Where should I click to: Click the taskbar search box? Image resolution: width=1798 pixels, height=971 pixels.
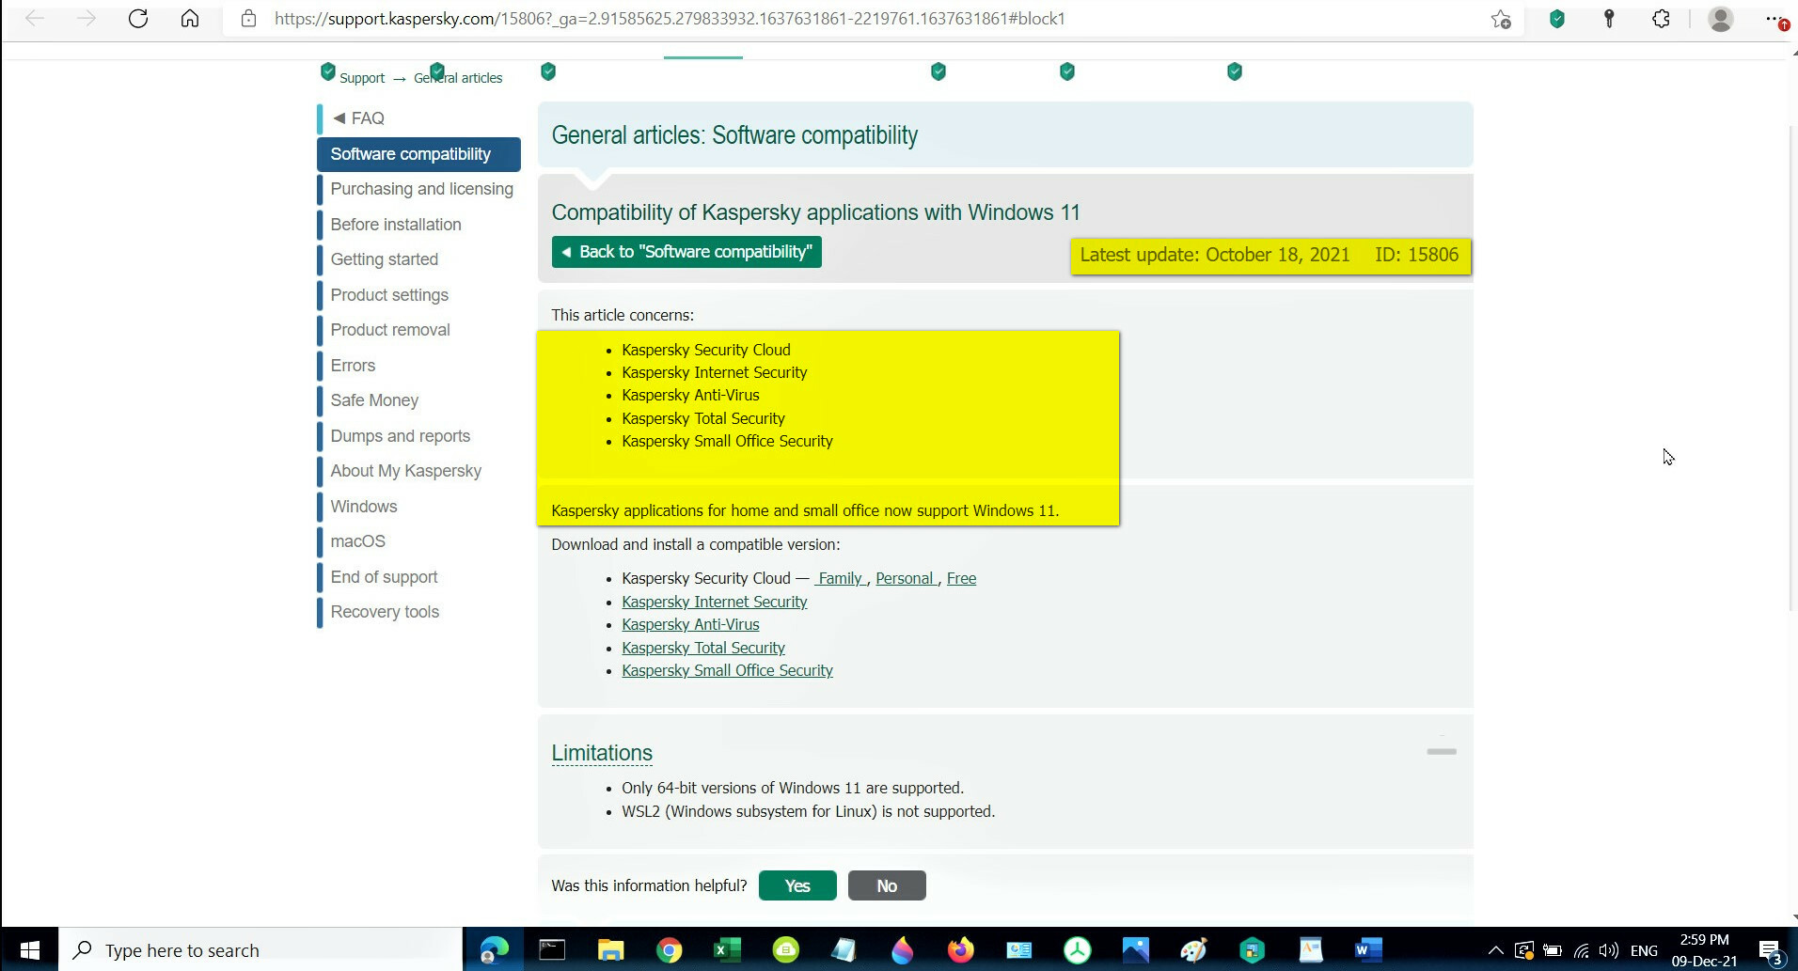pyautogui.click(x=261, y=950)
